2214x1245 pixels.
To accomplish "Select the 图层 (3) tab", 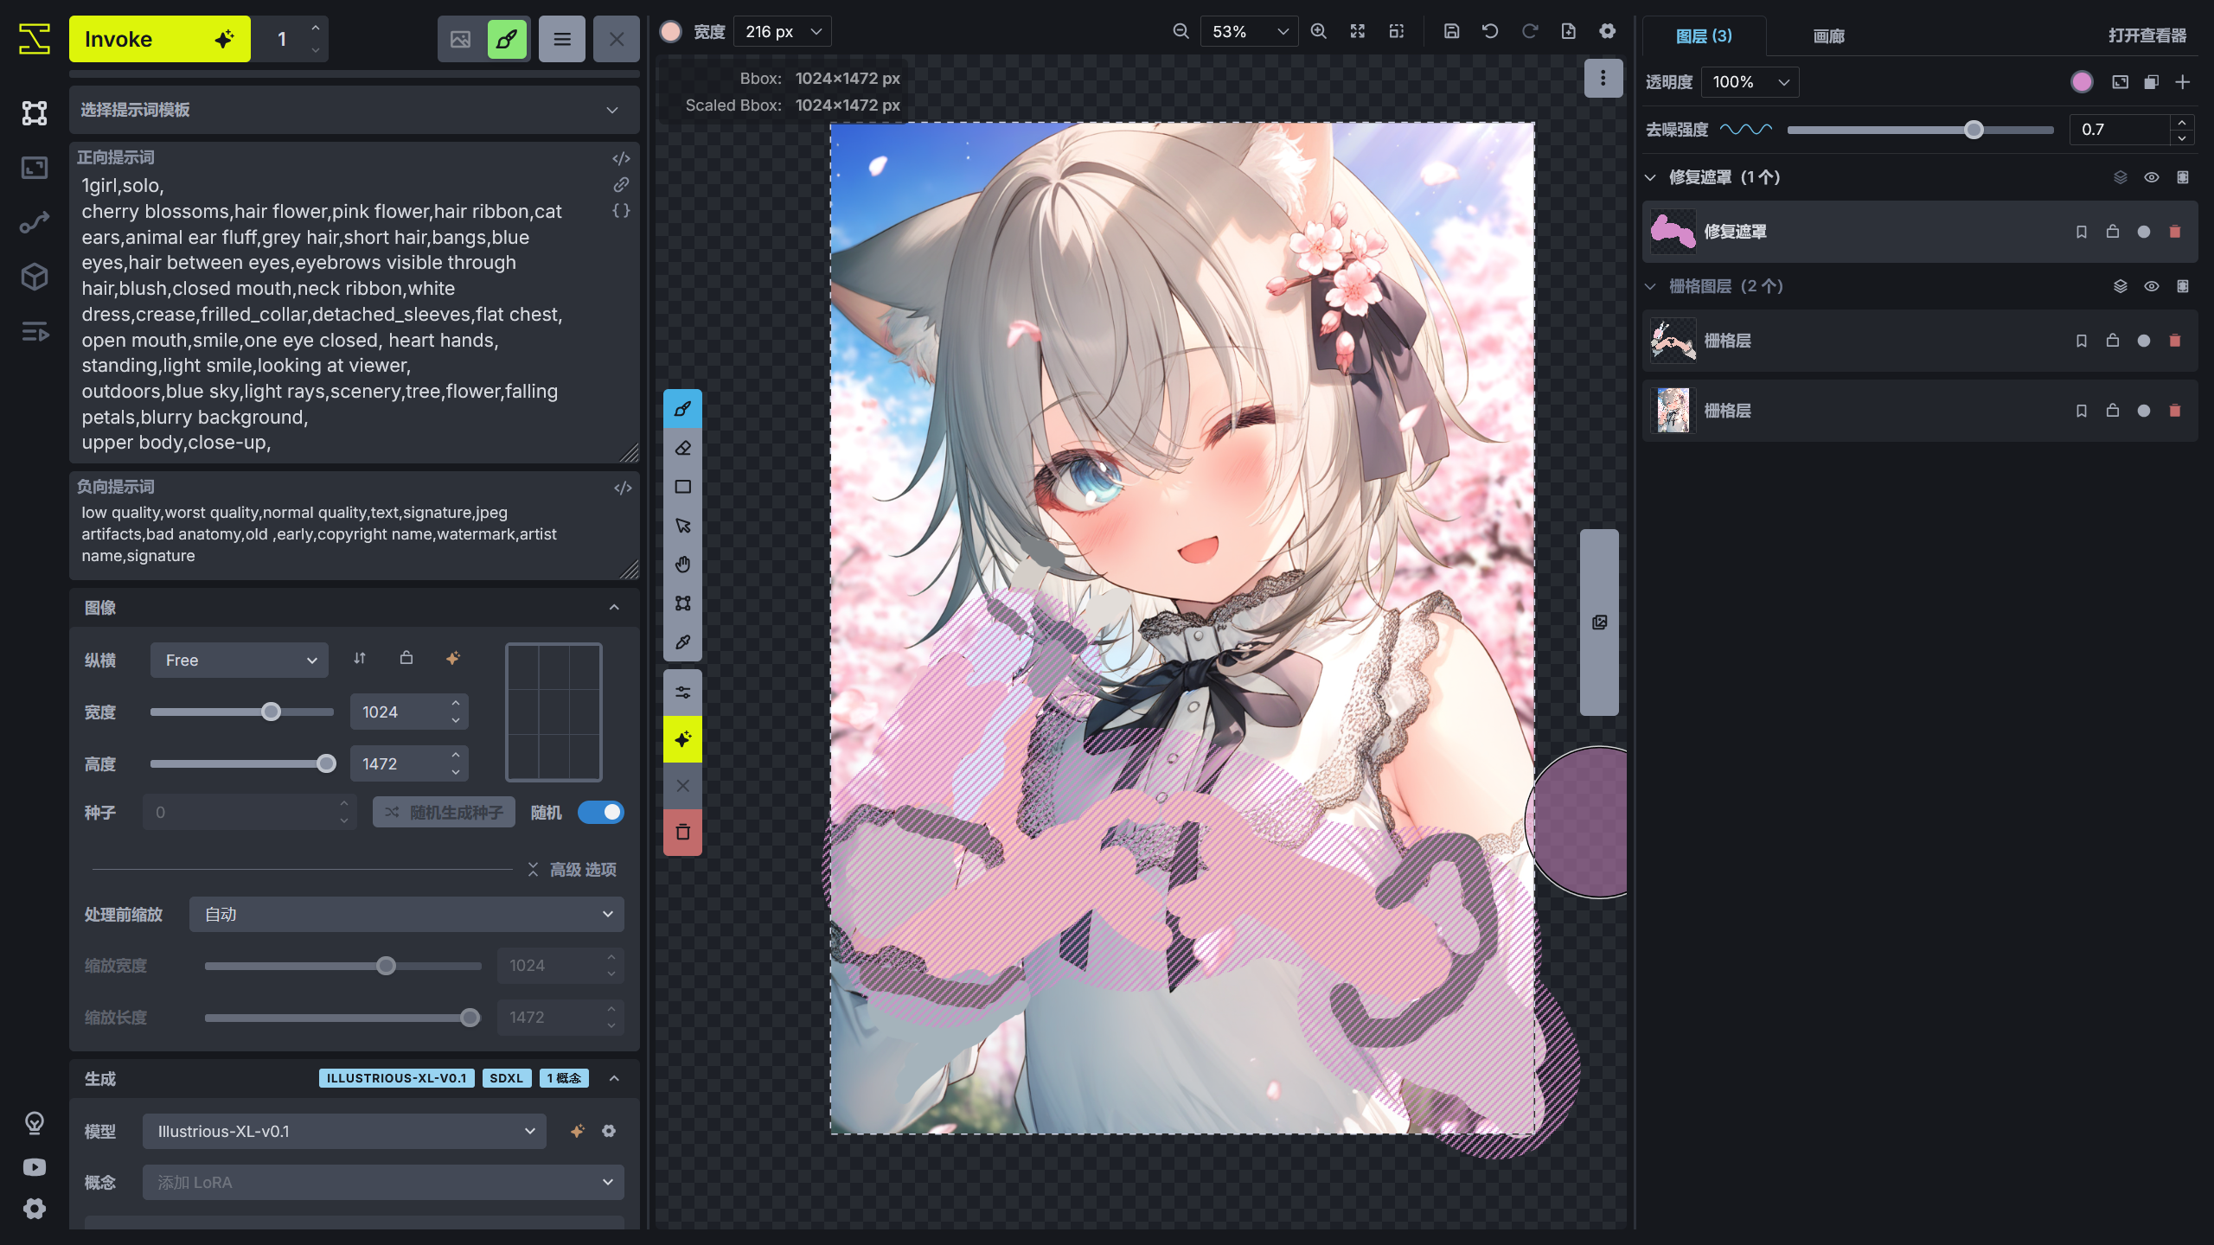I will click(1705, 36).
